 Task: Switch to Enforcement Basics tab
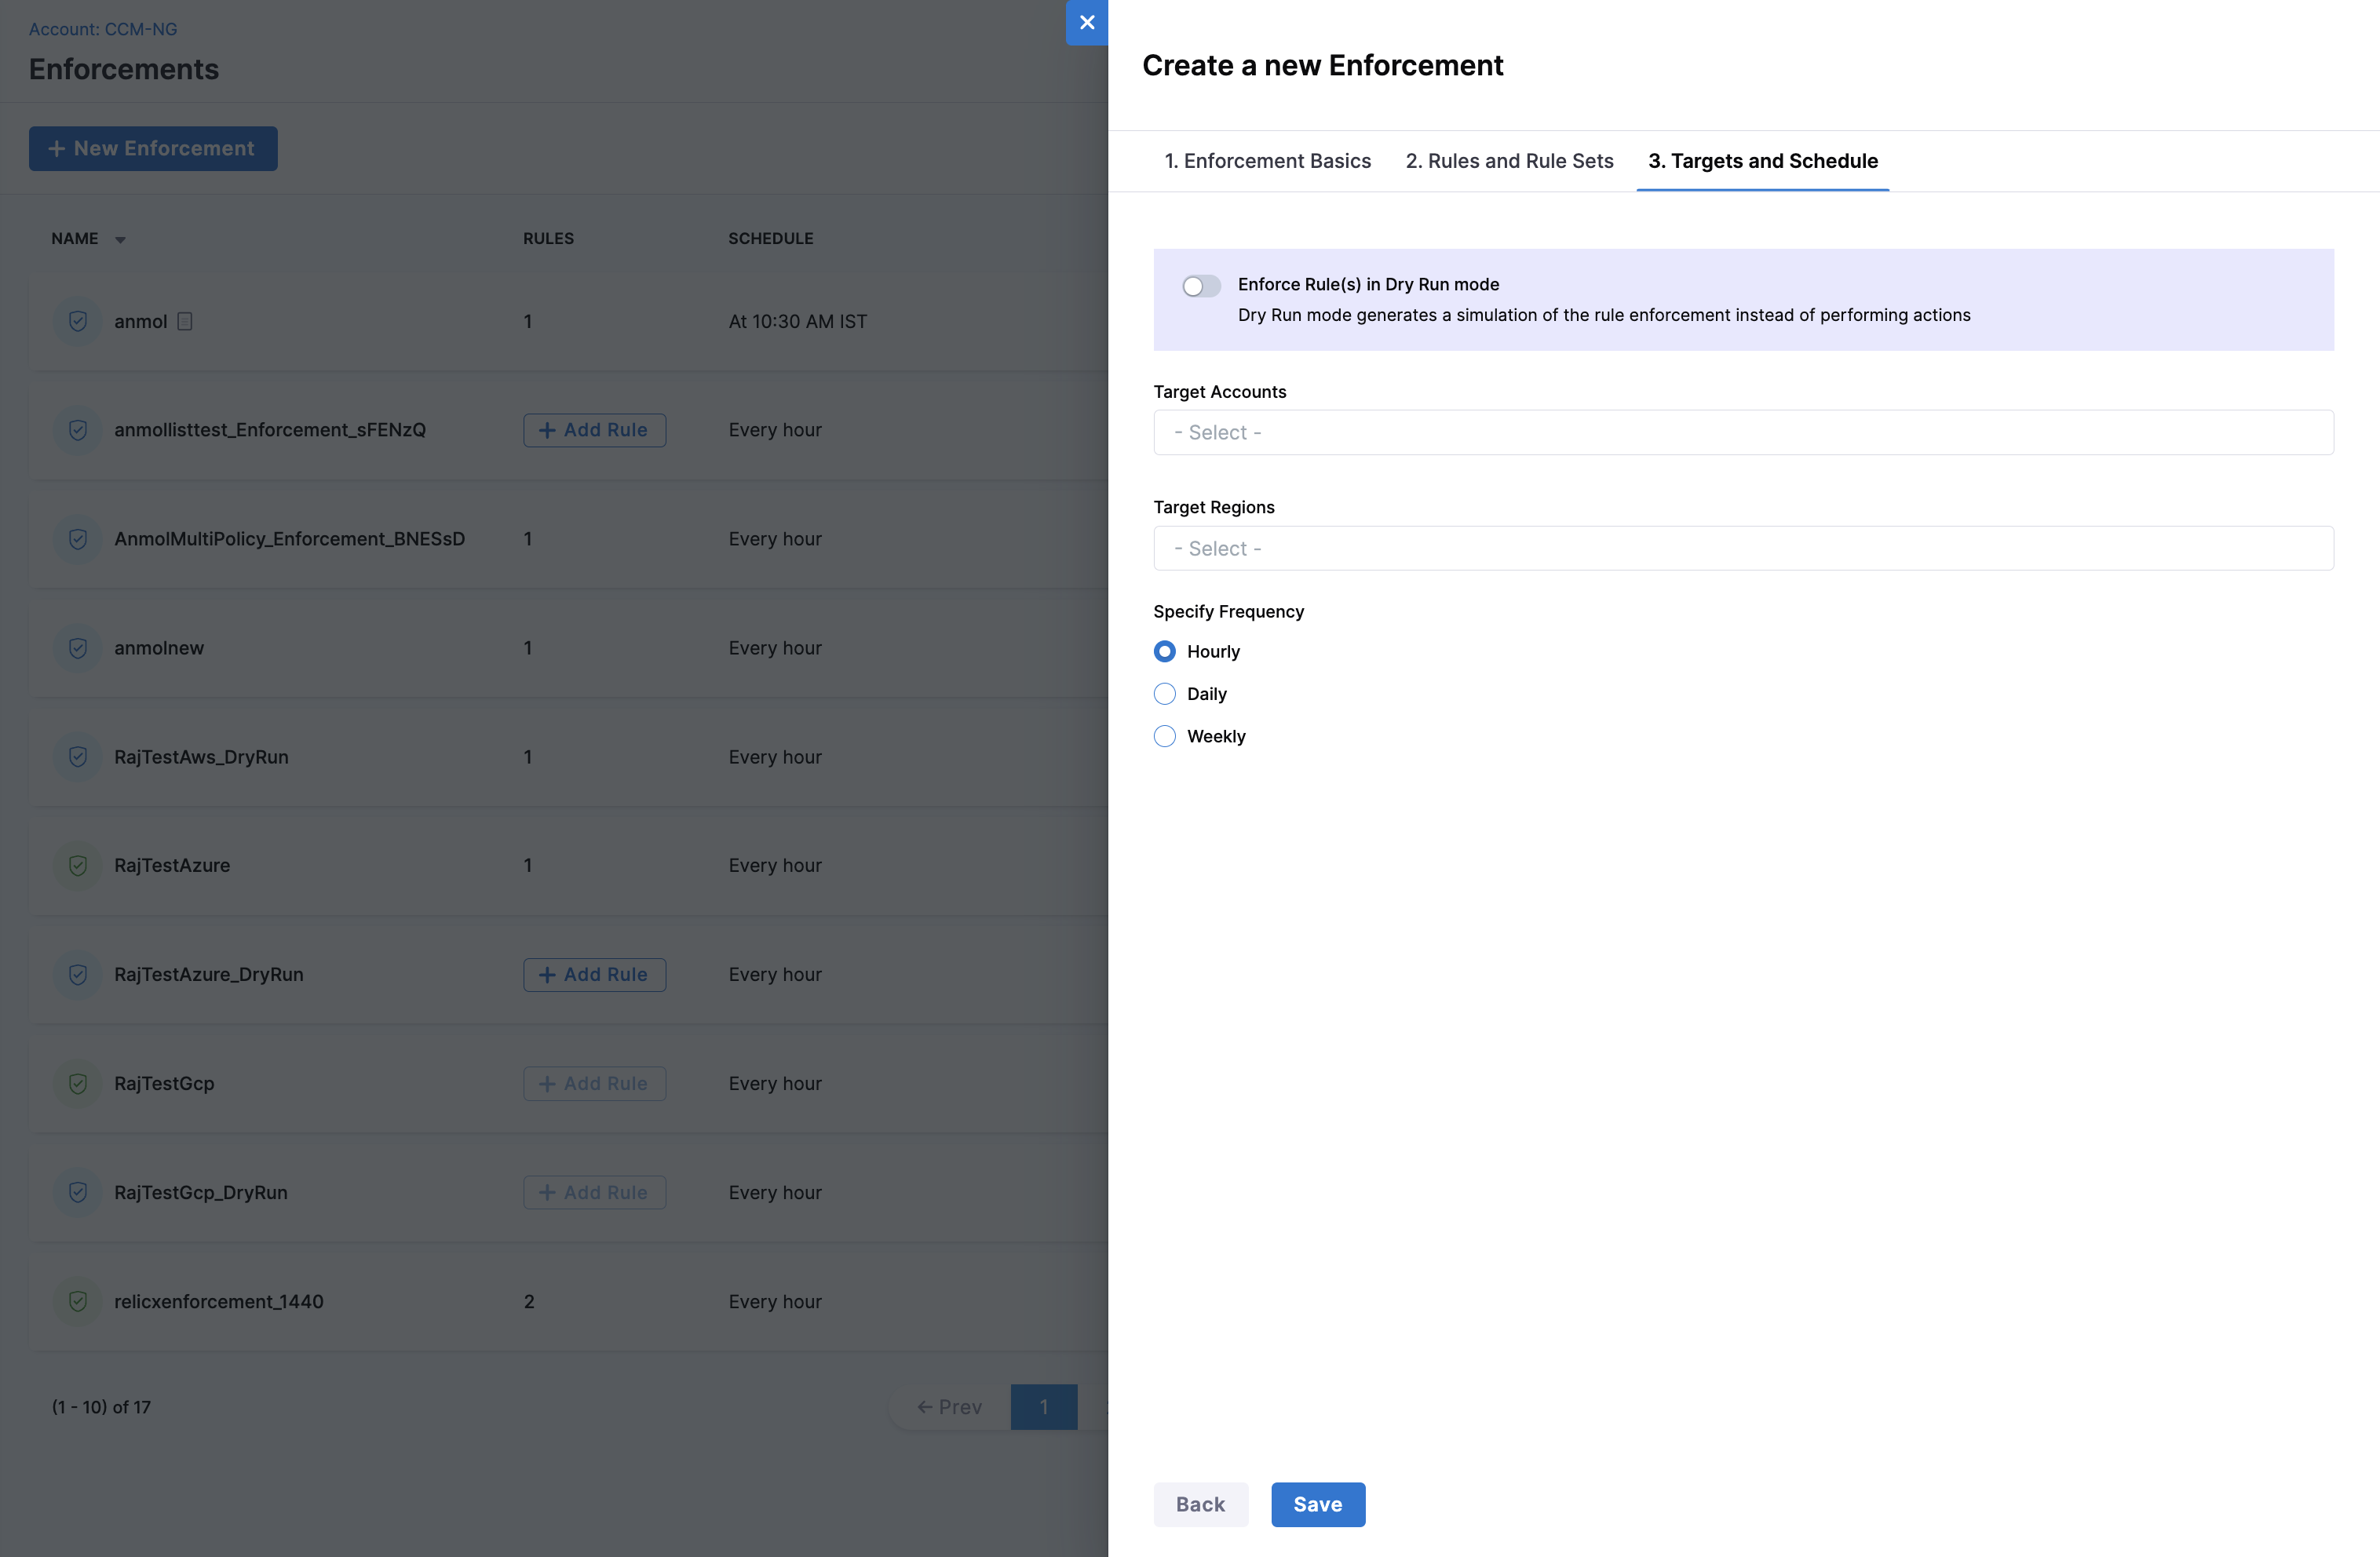1267,161
